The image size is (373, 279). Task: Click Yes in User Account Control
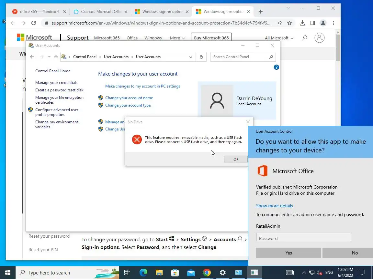[x=288, y=253]
